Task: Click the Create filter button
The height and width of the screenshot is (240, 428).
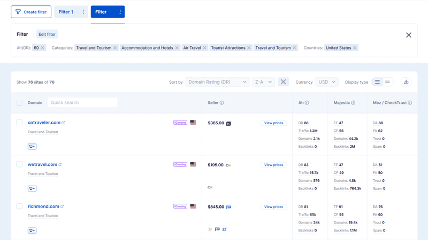Action: [x=31, y=12]
